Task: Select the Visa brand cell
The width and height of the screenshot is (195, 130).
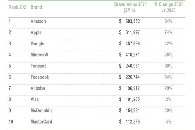Action: click(x=35, y=99)
